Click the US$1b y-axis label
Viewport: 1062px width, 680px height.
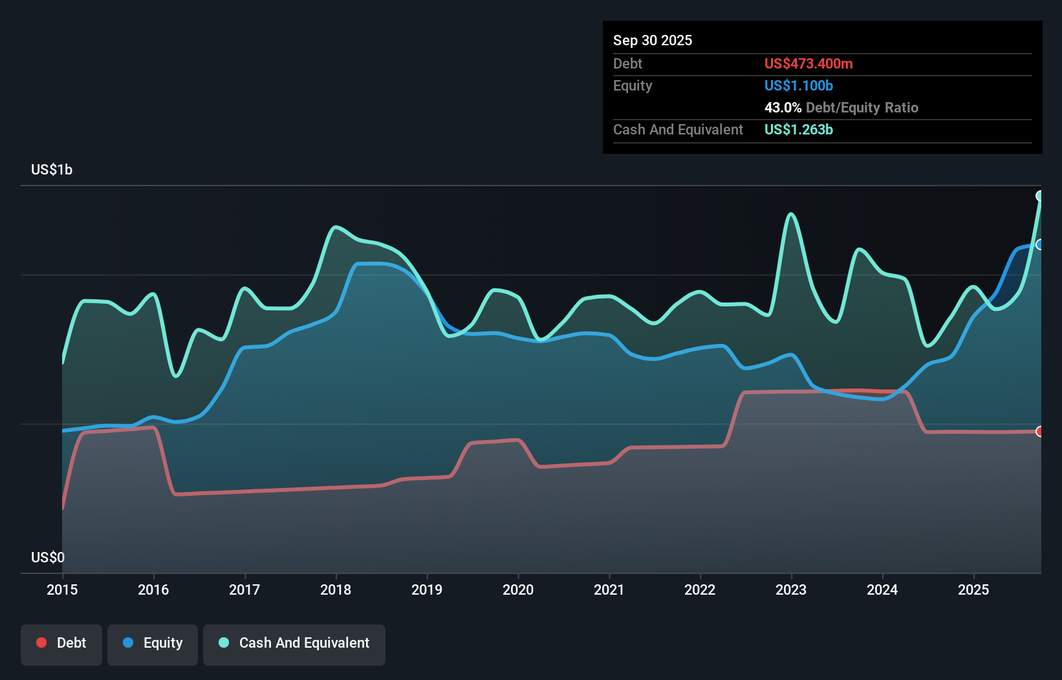point(52,169)
